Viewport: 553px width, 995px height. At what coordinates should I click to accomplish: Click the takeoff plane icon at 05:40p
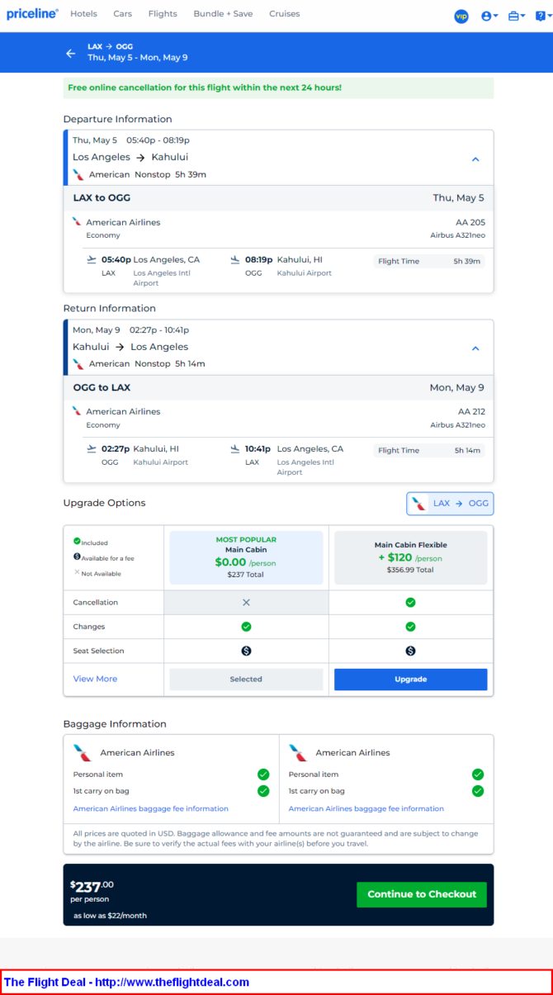(92, 259)
